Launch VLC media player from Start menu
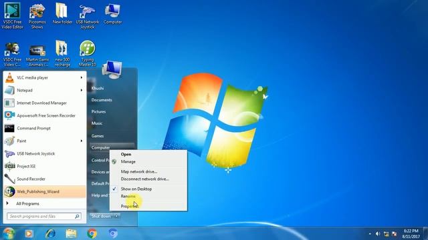This screenshot has height=240, width=428. 45,77
